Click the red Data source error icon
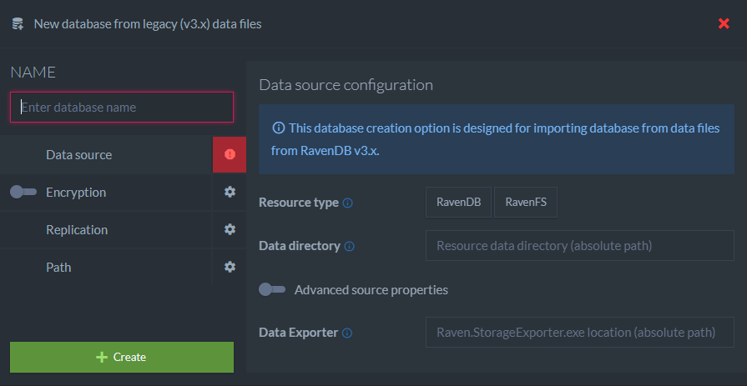The image size is (747, 386). 230,155
